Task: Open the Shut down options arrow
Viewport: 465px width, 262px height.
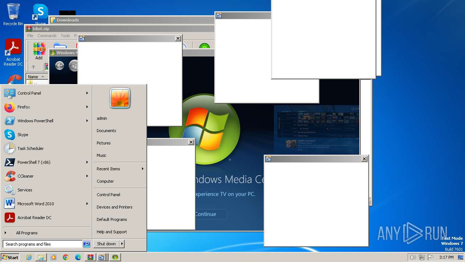Action: click(x=122, y=244)
